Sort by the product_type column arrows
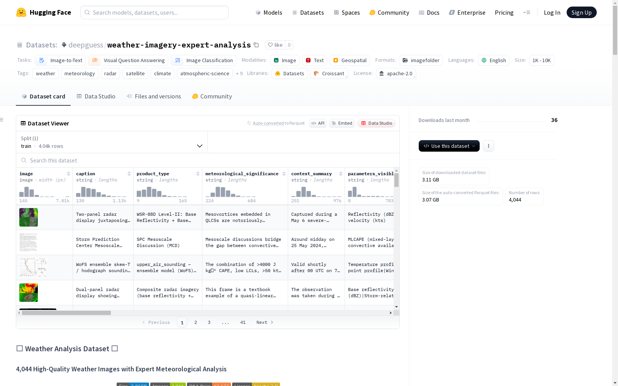This screenshot has height=386, width=618. click(x=198, y=174)
